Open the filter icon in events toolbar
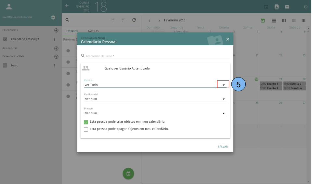 [113, 20]
